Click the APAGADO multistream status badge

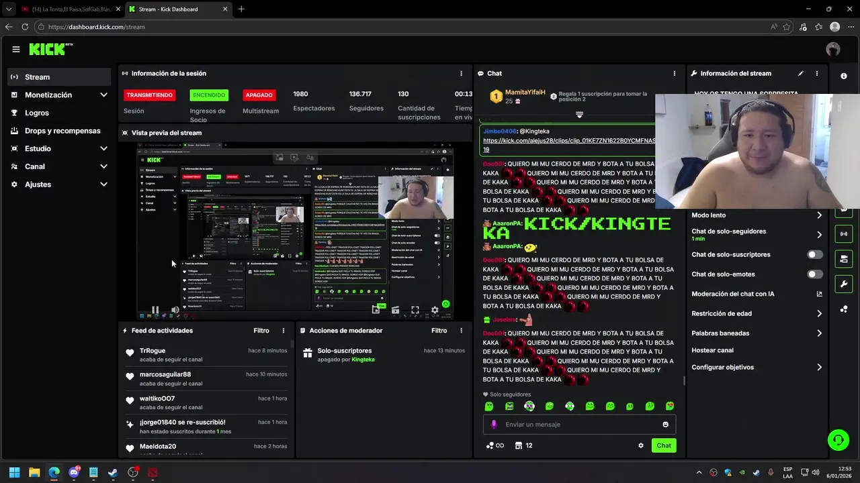(x=259, y=95)
